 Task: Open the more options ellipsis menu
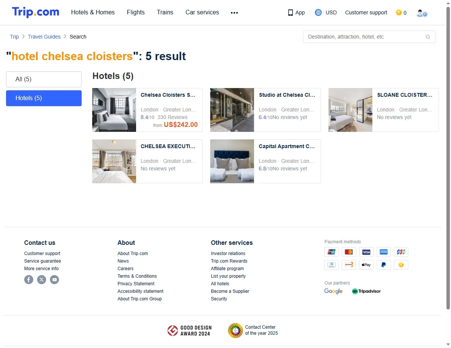[234, 12]
